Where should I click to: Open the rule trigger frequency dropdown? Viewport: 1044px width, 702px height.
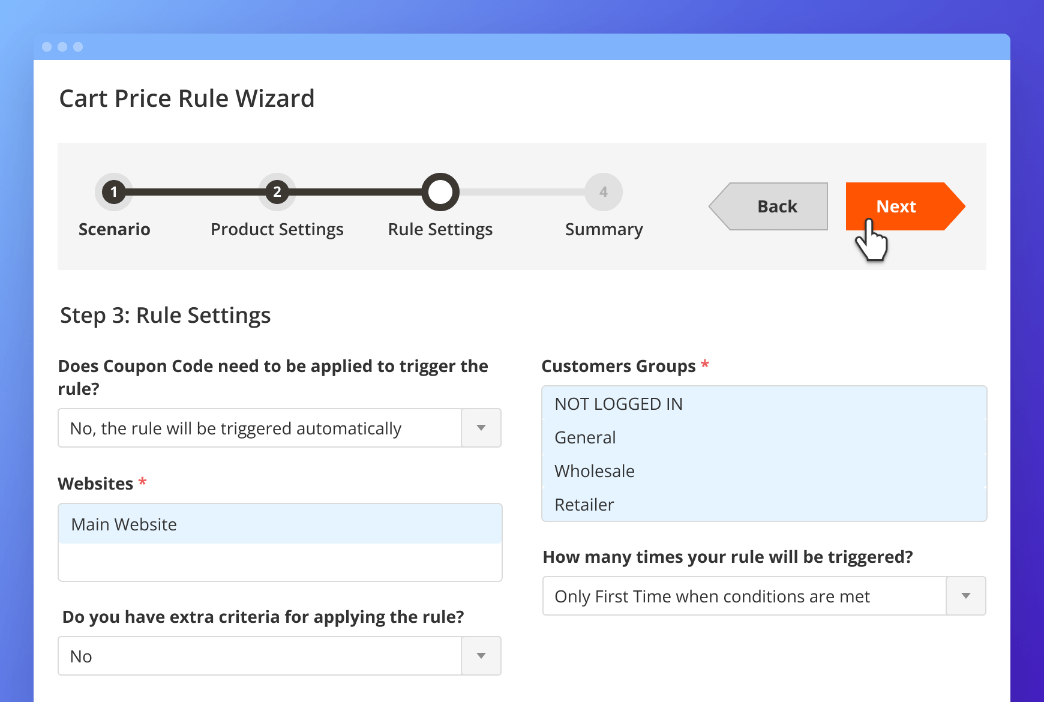pos(965,596)
